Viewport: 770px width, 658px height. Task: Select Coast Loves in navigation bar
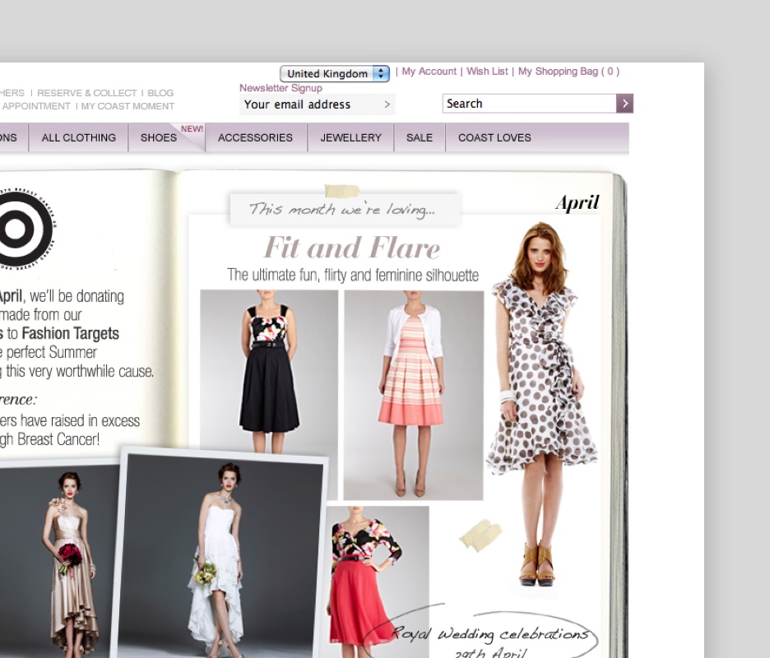tap(494, 137)
